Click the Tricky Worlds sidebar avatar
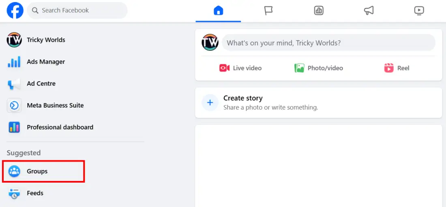 pyautogui.click(x=14, y=40)
